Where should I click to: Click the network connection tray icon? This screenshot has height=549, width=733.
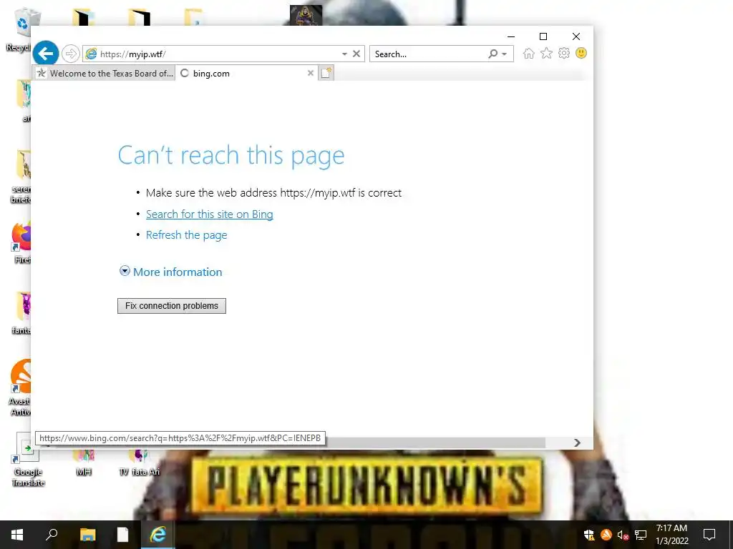[x=641, y=535]
